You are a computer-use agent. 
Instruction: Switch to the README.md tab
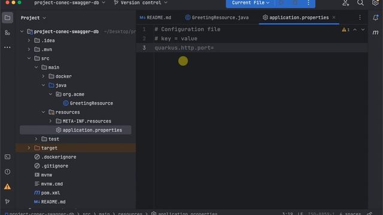click(x=156, y=17)
